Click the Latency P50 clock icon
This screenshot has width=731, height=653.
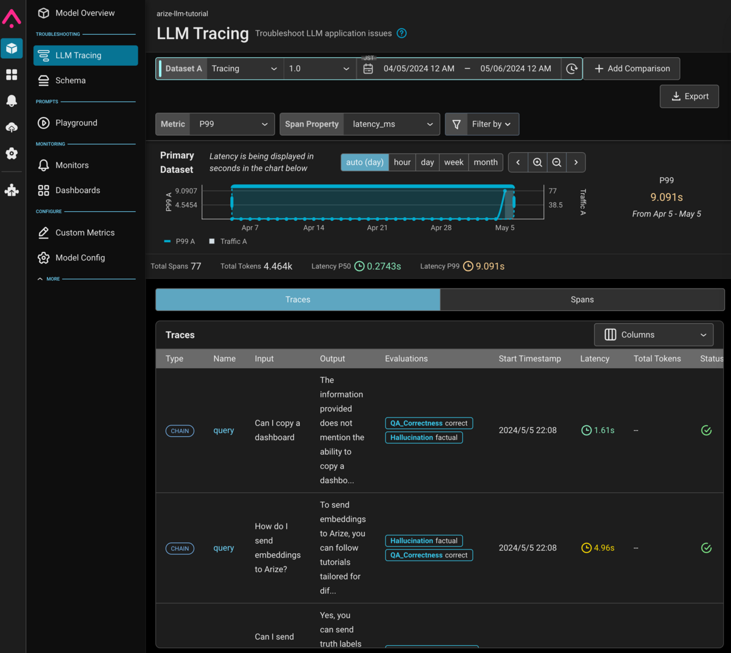[x=359, y=267]
